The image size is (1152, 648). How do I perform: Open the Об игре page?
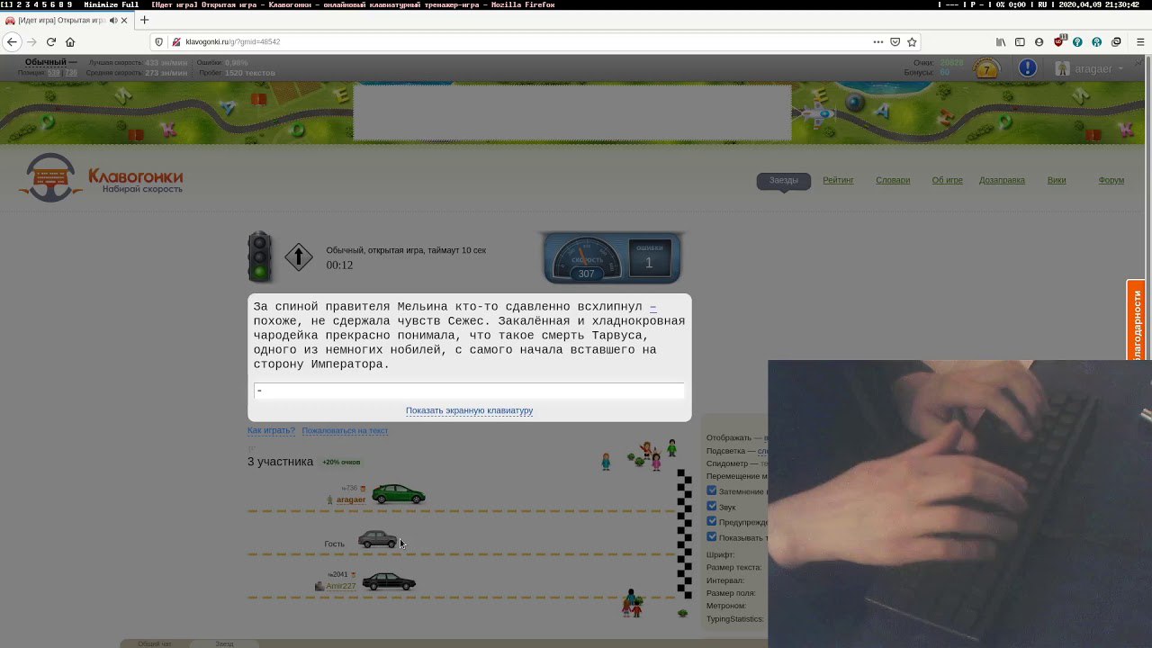pyautogui.click(x=947, y=180)
